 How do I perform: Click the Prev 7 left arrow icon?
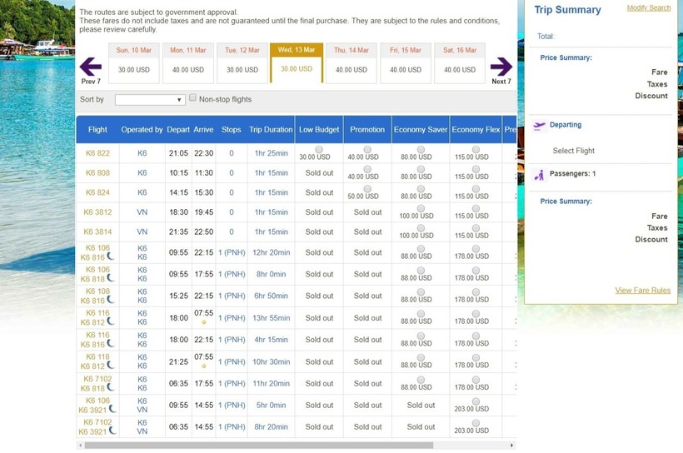pos(90,66)
